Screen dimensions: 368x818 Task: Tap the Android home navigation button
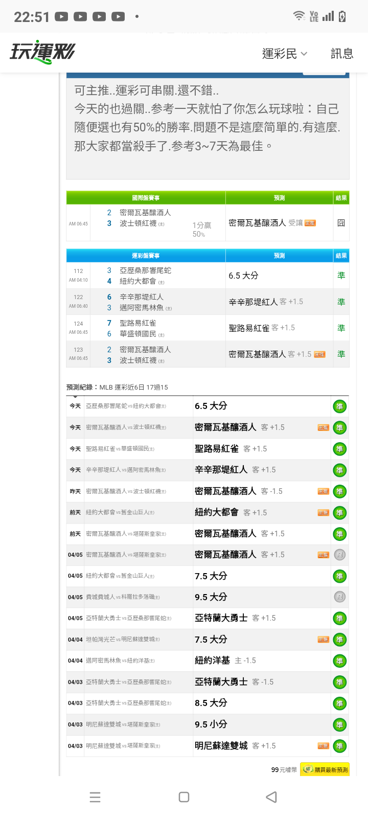(x=184, y=797)
